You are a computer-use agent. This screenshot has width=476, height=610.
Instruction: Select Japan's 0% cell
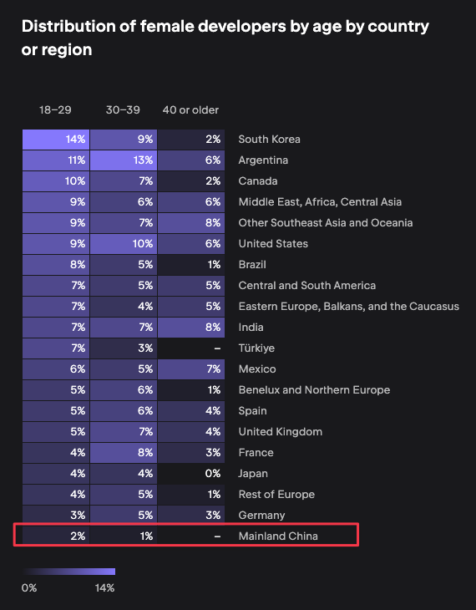pyautogui.click(x=191, y=474)
